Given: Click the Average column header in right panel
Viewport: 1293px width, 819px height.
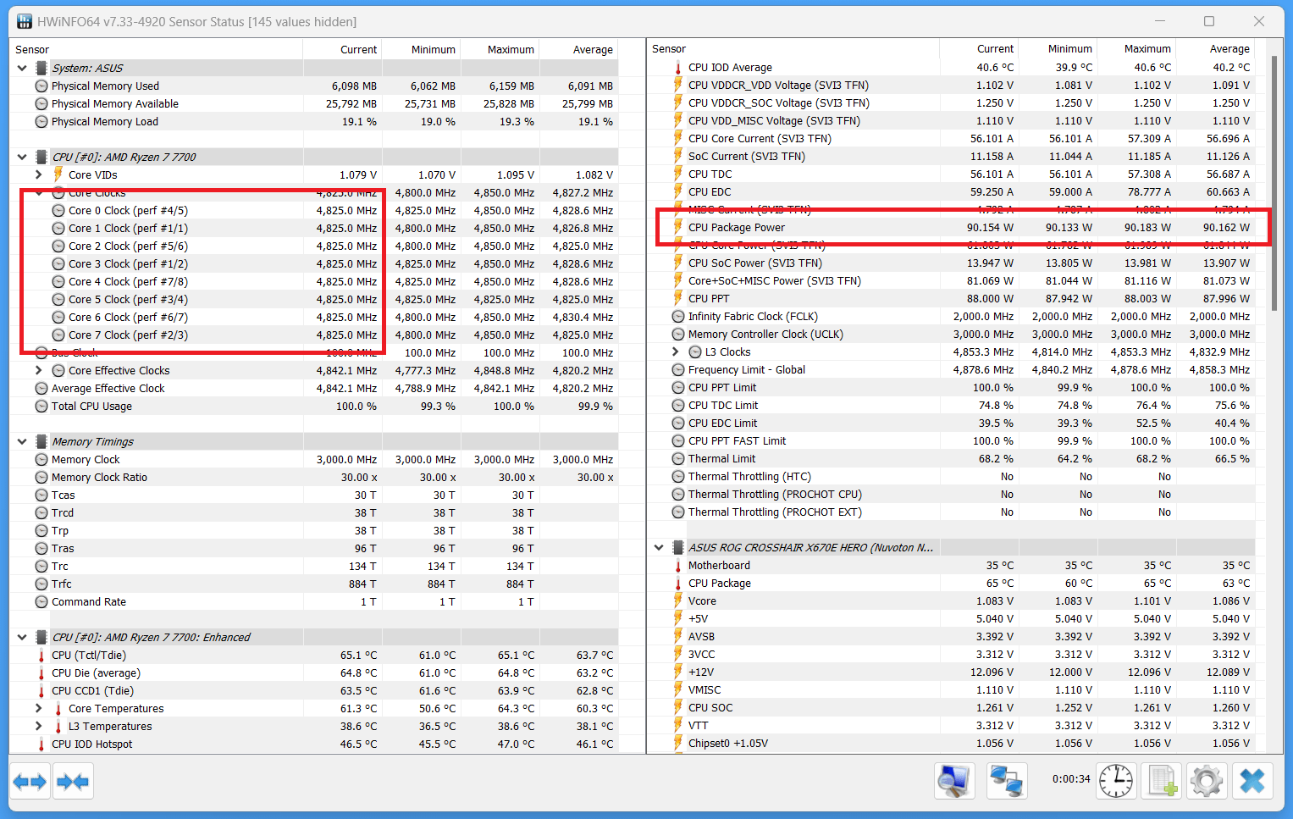Looking at the screenshot, I should click(x=1229, y=48).
